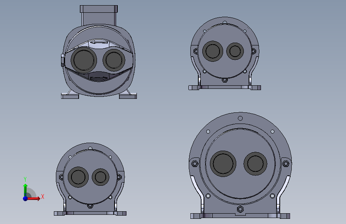The height and width of the screenshot is (224, 346).
Task: Select the base plate of the upper-right small pump
Action: (225, 88)
